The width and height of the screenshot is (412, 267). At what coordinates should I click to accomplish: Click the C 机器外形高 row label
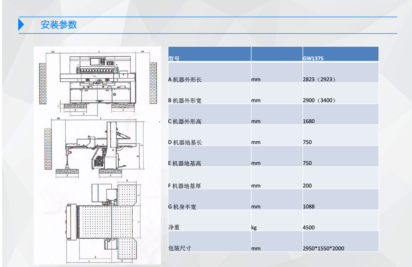click(x=185, y=121)
